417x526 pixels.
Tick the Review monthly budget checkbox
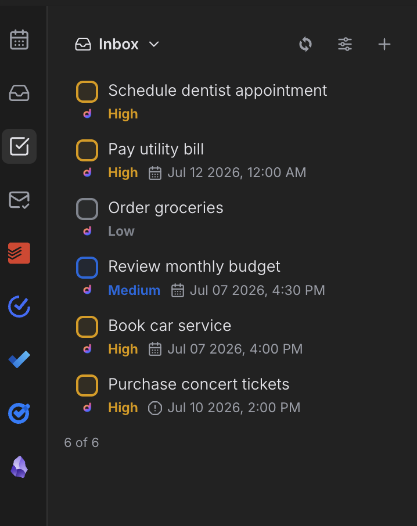pos(87,268)
